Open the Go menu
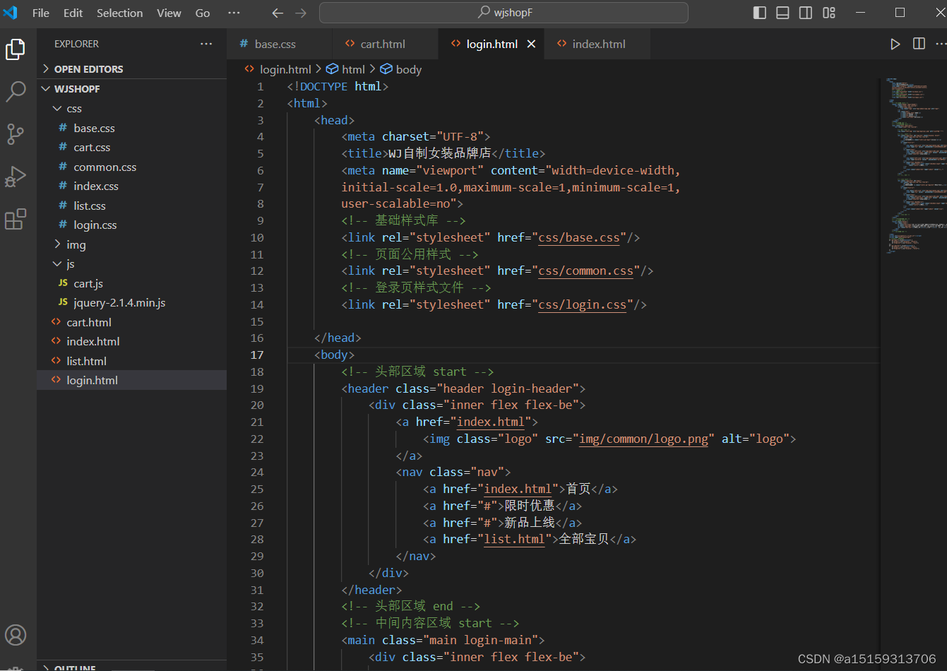 tap(203, 13)
